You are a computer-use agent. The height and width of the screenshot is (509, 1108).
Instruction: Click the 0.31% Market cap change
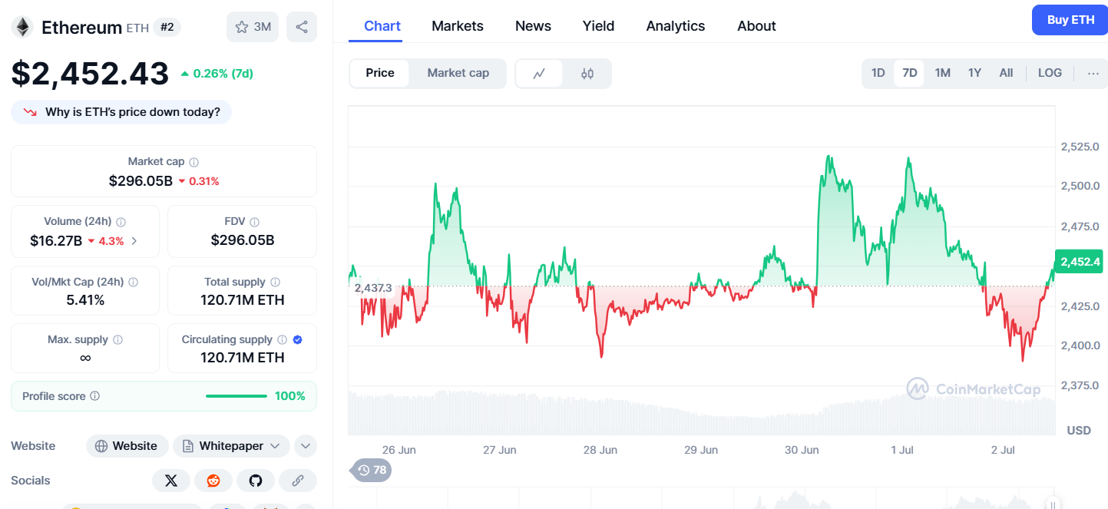(199, 181)
